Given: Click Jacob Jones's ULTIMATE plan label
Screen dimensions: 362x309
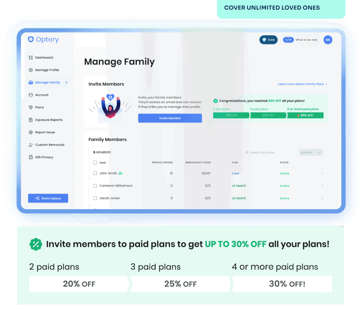Looking at the screenshot, I should (x=239, y=198).
